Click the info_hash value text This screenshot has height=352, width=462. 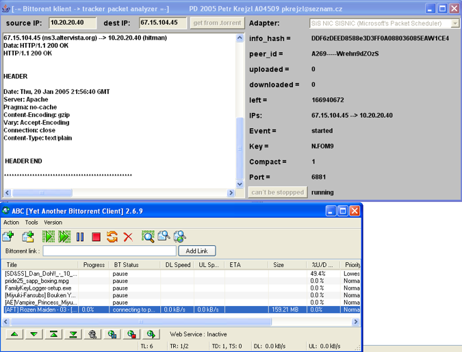pos(380,38)
